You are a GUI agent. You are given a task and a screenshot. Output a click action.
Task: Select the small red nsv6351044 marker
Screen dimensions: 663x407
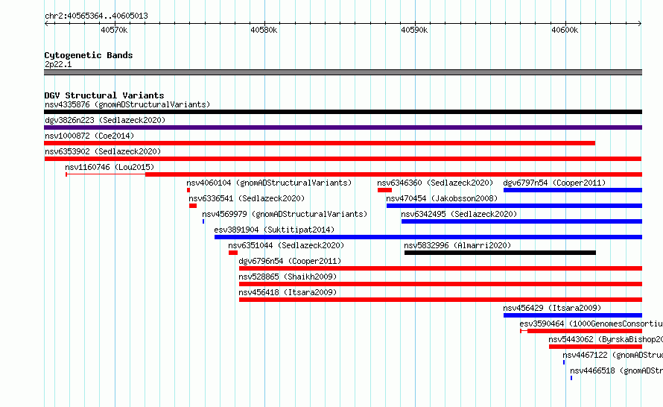point(233,253)
